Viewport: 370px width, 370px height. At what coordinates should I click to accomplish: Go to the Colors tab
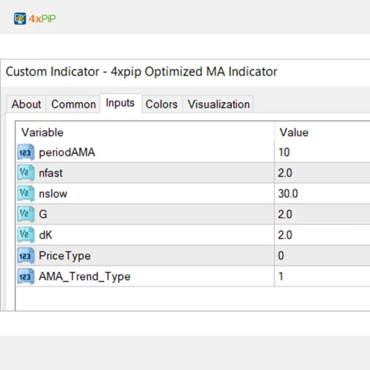(x=162, y=104)
